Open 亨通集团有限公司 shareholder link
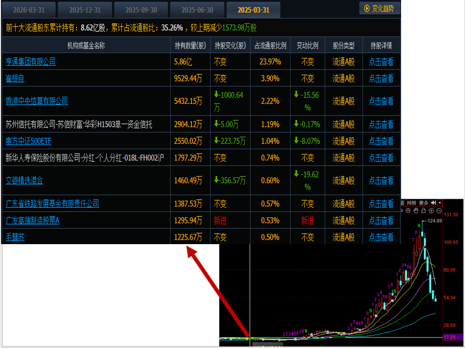Viewport: 465px width, 348px height. tap(30, 61)
